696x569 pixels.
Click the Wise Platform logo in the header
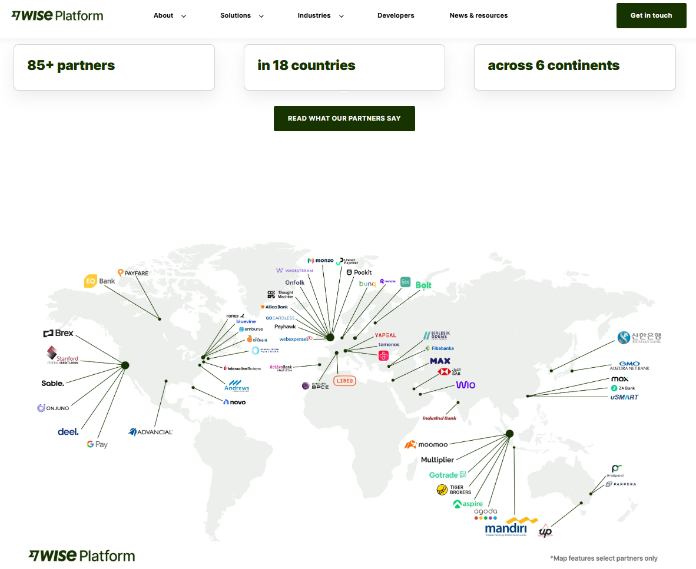click(x=57, y=15)
